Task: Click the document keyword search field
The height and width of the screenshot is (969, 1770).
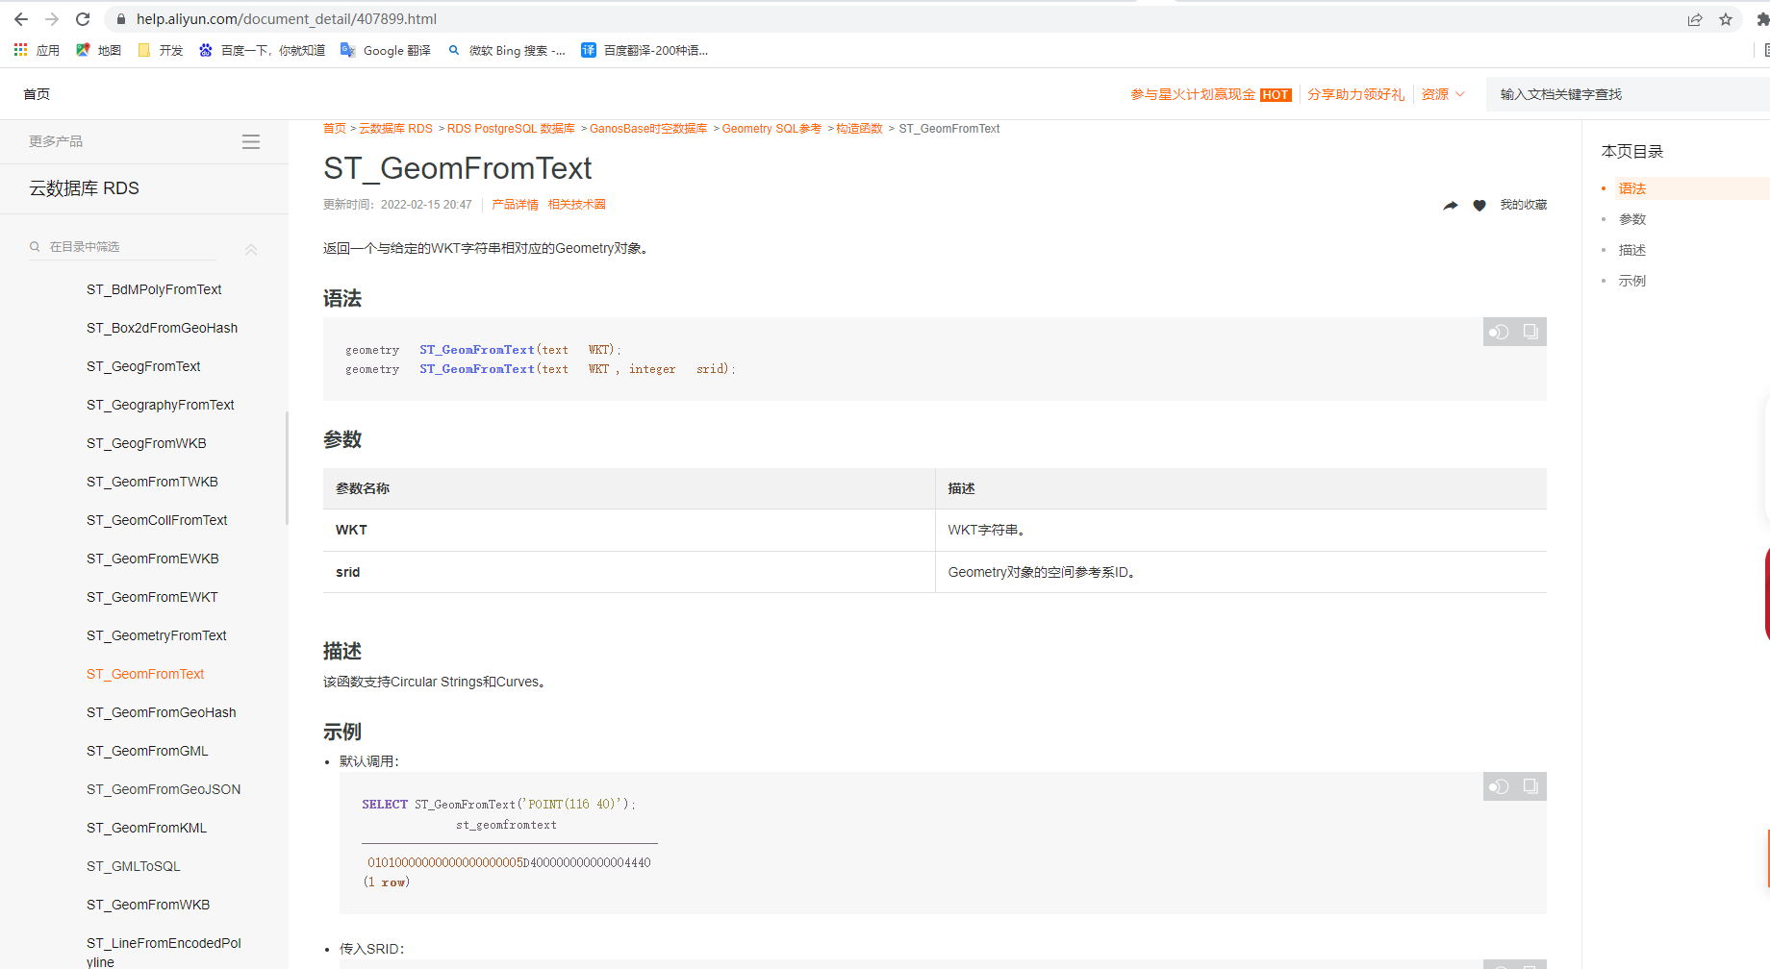Action: click(1628, 94)
